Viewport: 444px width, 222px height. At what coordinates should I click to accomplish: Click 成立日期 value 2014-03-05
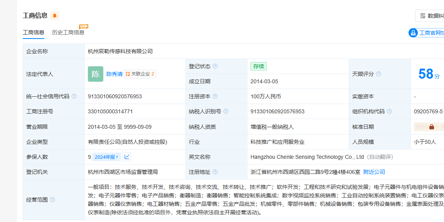264,81
